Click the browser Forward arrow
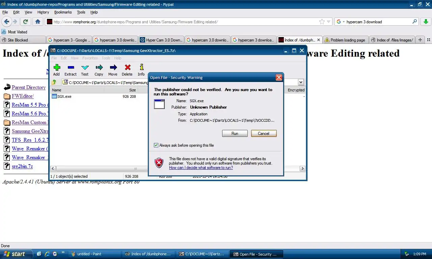Image resolution: width=432 pixels, height=259 pixels. click(x=15, y=22)
